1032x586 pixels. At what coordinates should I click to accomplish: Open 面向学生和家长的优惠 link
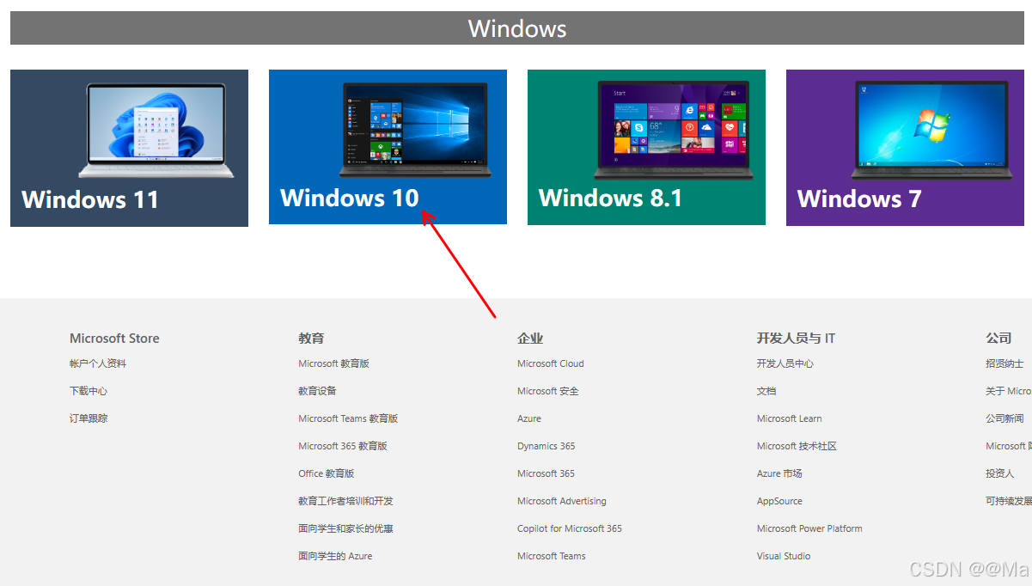coord(345,528)
